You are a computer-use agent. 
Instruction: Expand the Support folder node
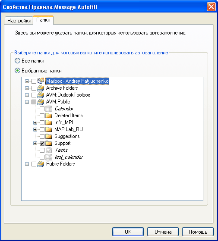click(35, 143)
